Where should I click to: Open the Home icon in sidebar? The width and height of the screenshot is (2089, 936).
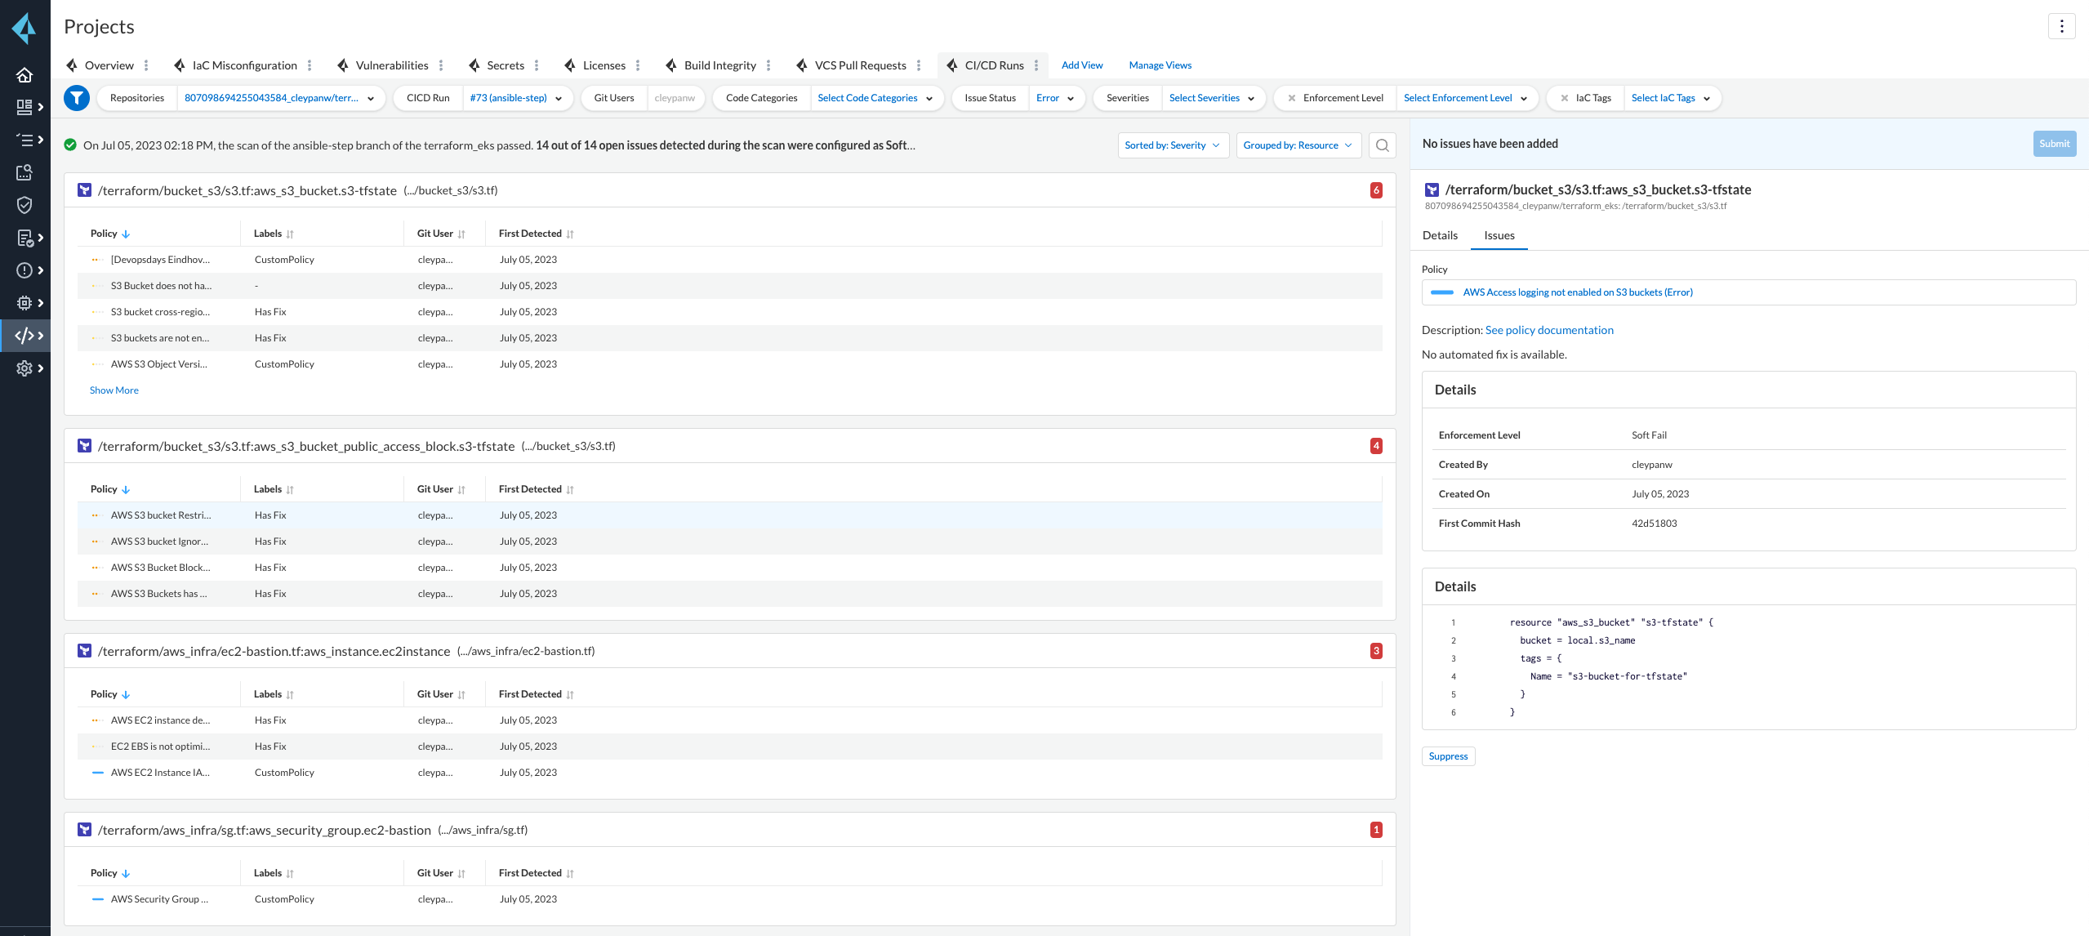24,75
